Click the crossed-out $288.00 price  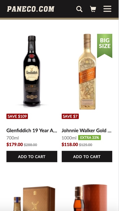pyautogui.click(x=30, y=145)
